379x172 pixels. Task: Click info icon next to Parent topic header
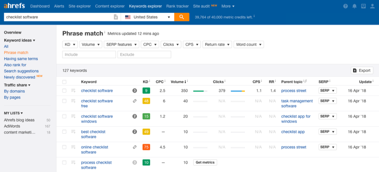[x=304, y=81]
